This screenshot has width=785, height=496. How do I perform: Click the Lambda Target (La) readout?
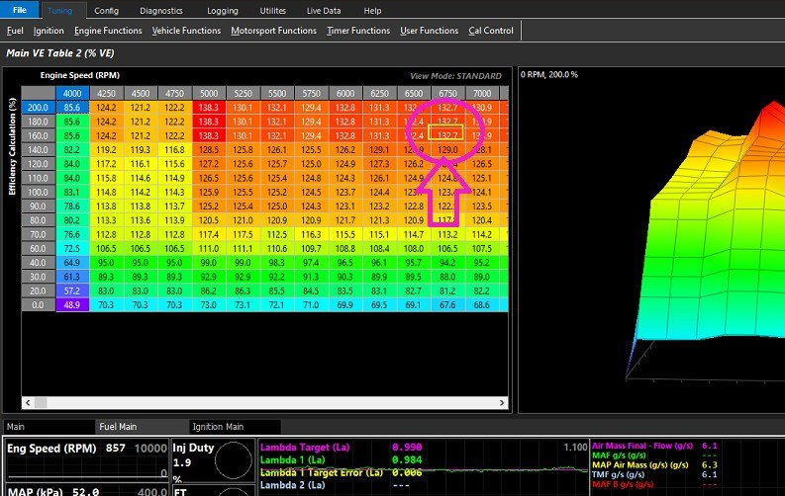click(x=341, y=447)
